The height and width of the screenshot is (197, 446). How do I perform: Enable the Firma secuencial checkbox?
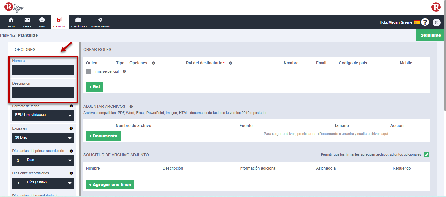[88, 72]
